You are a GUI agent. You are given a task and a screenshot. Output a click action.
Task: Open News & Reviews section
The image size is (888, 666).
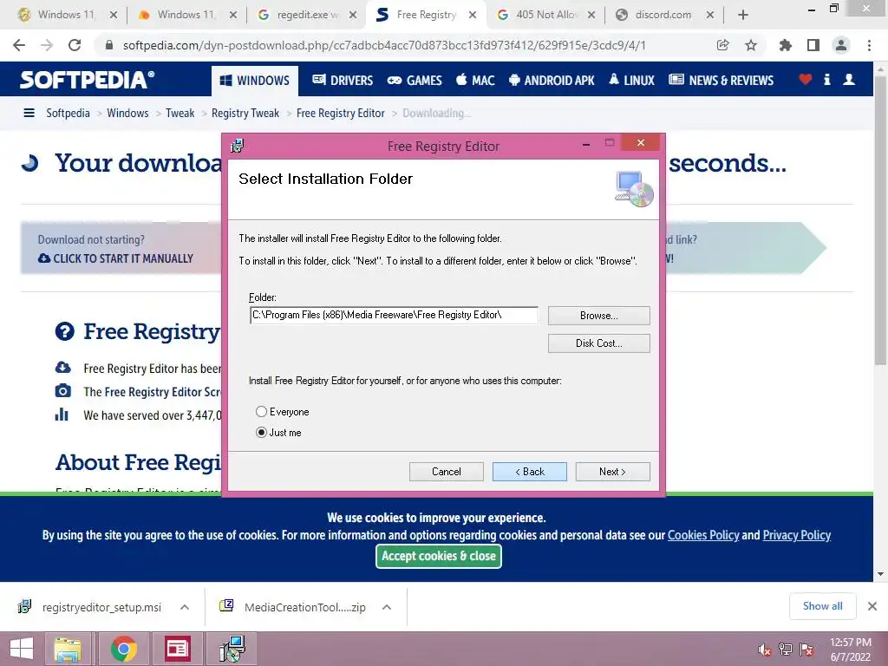pos(721,81)
